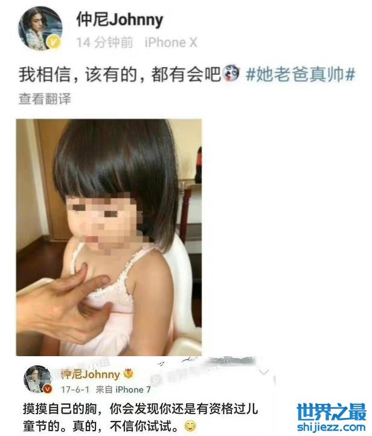
Task: Tap 查看翻译 to view translation
Action: click(45, 99)
